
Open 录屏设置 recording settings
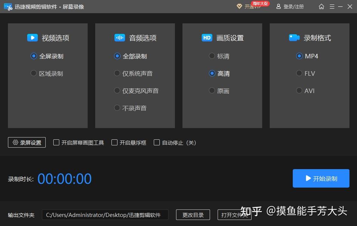point(27,142)
